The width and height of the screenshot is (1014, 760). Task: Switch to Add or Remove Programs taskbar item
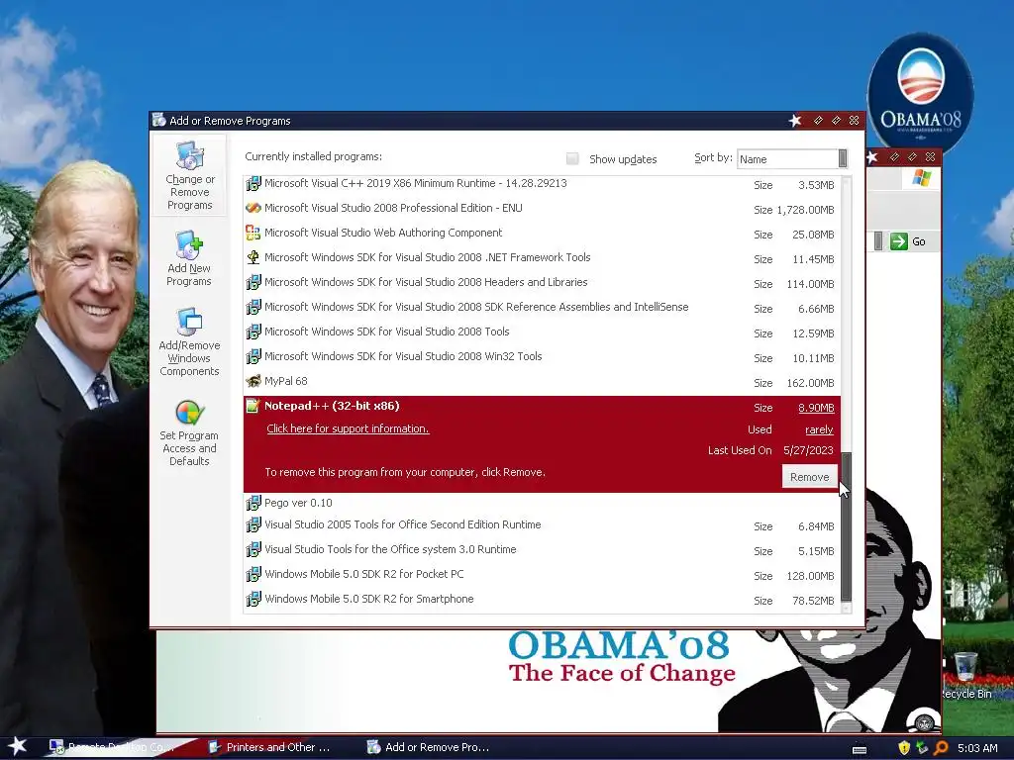tap(428, 747)
